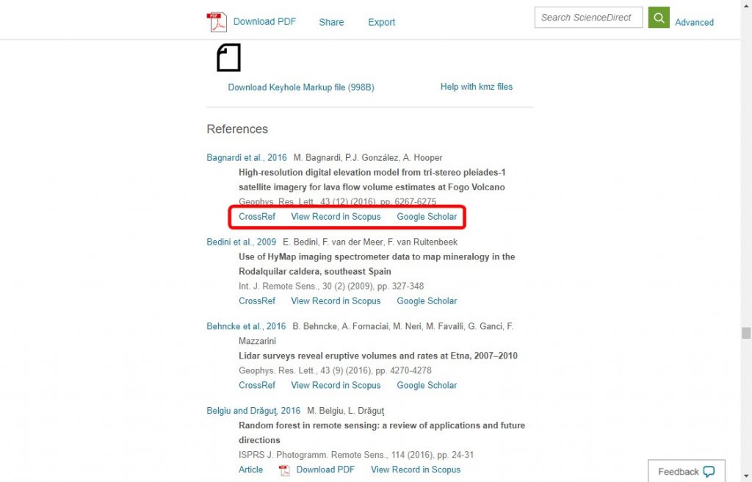Click title 'High-resolution digital elevation model'
The image size is (752, 482).
coord(372,179)
